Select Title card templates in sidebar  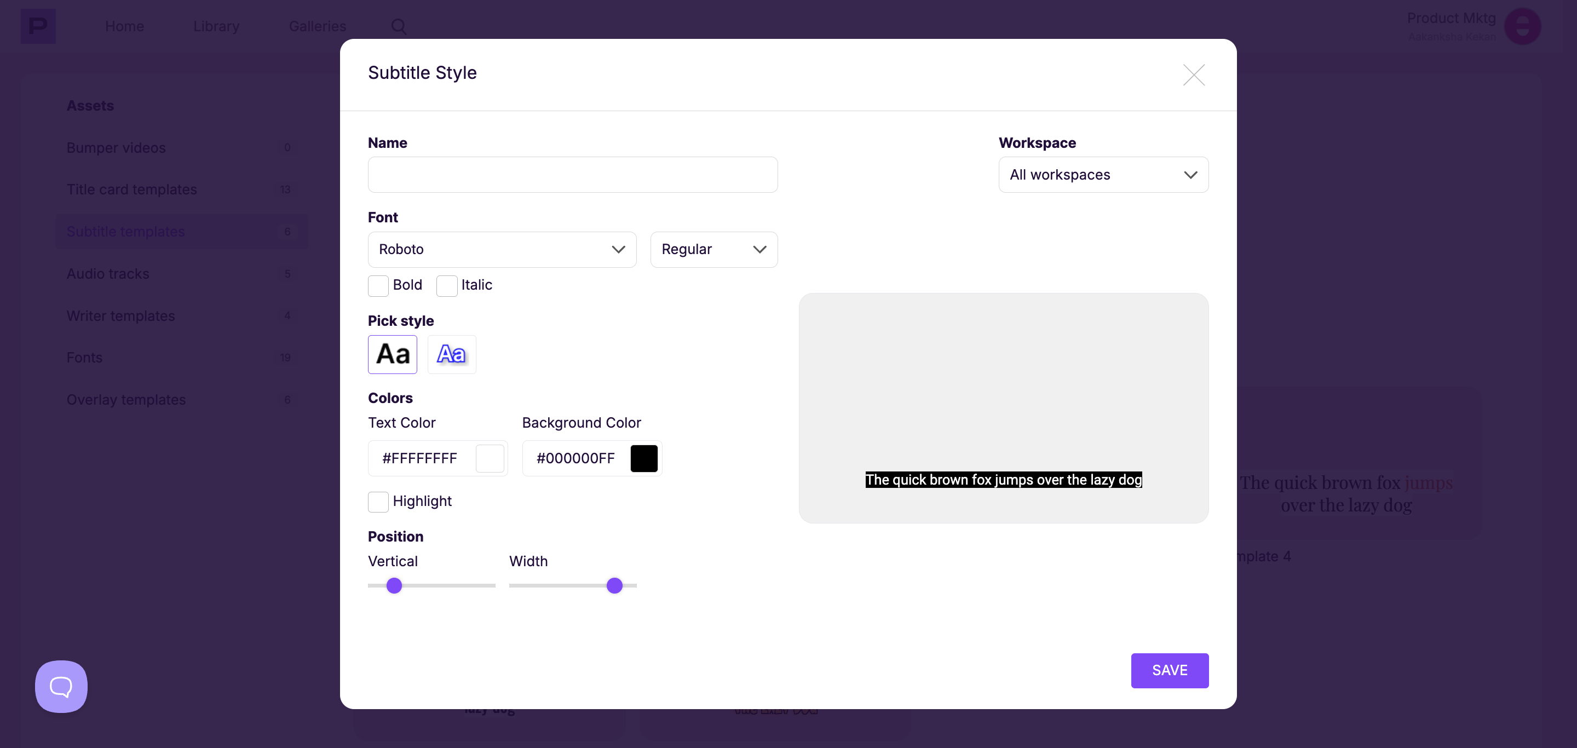[181, 189]
